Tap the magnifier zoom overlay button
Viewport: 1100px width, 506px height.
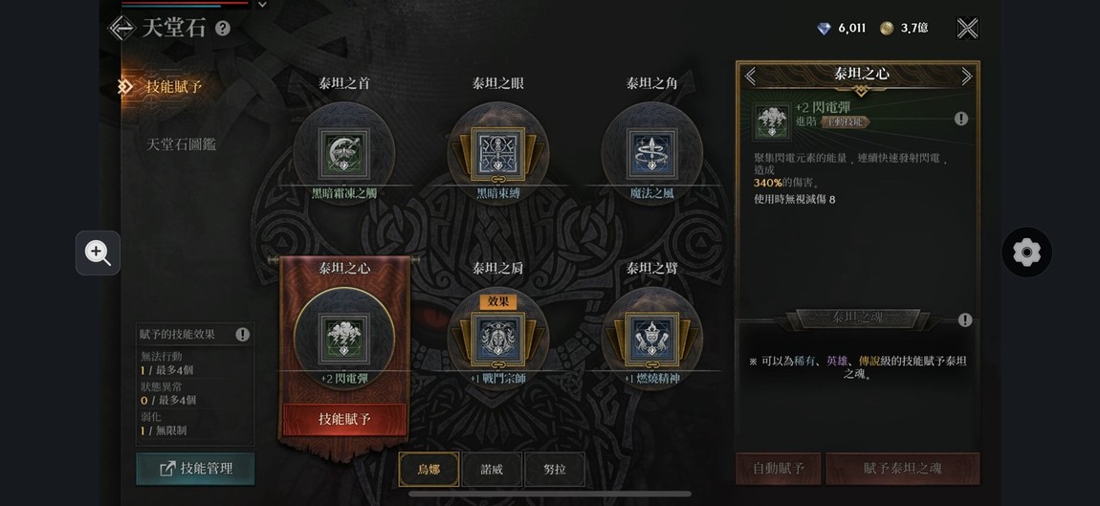[99, 253]
